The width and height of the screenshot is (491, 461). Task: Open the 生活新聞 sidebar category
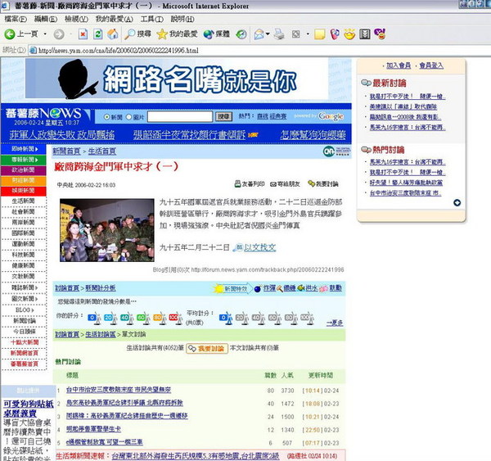(24, 201)
